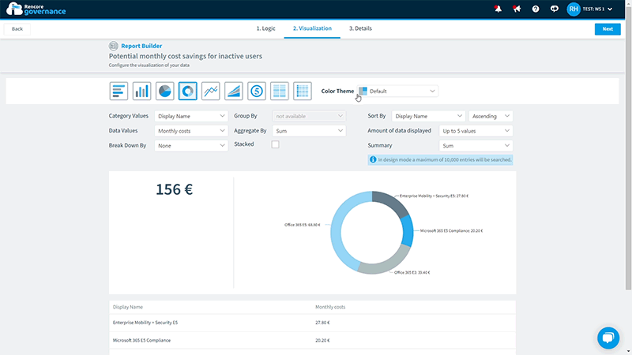
Task: Pick the single number visualization
Action: pos(256,91)
